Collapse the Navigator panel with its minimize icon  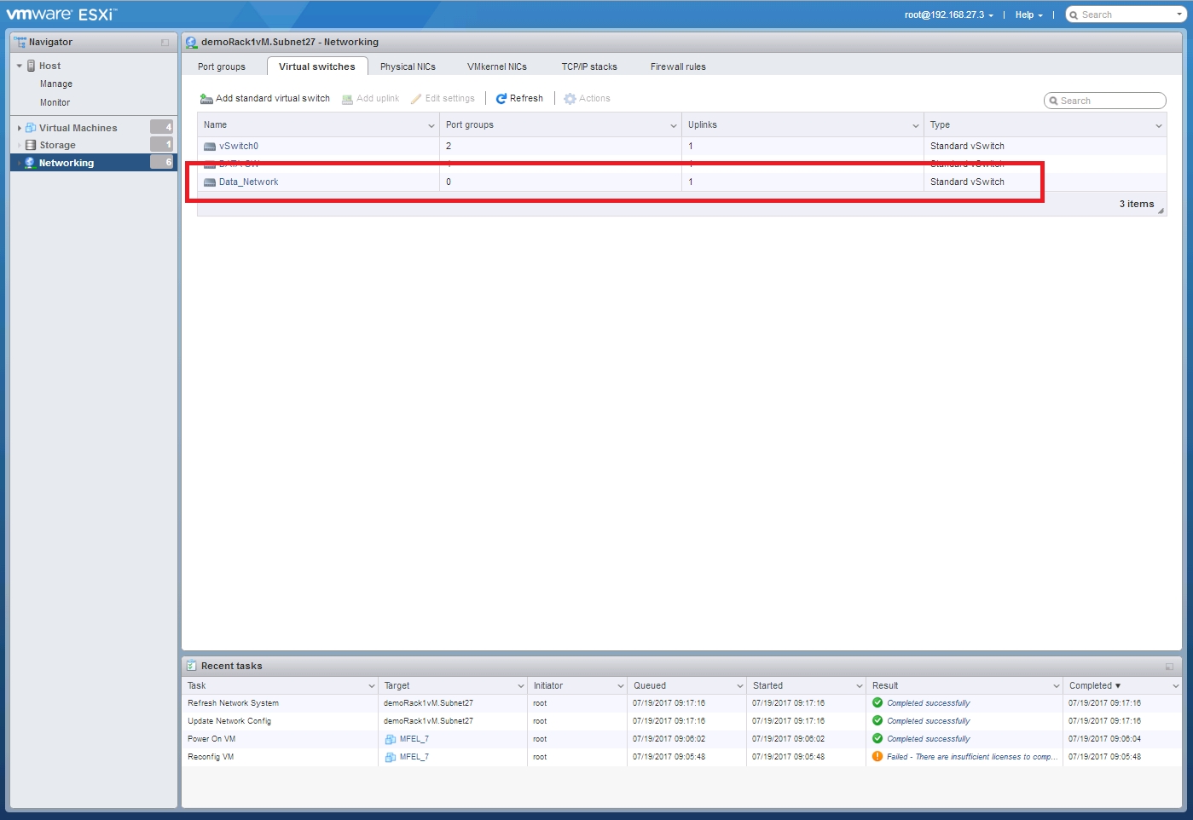[x=165, y=43]
